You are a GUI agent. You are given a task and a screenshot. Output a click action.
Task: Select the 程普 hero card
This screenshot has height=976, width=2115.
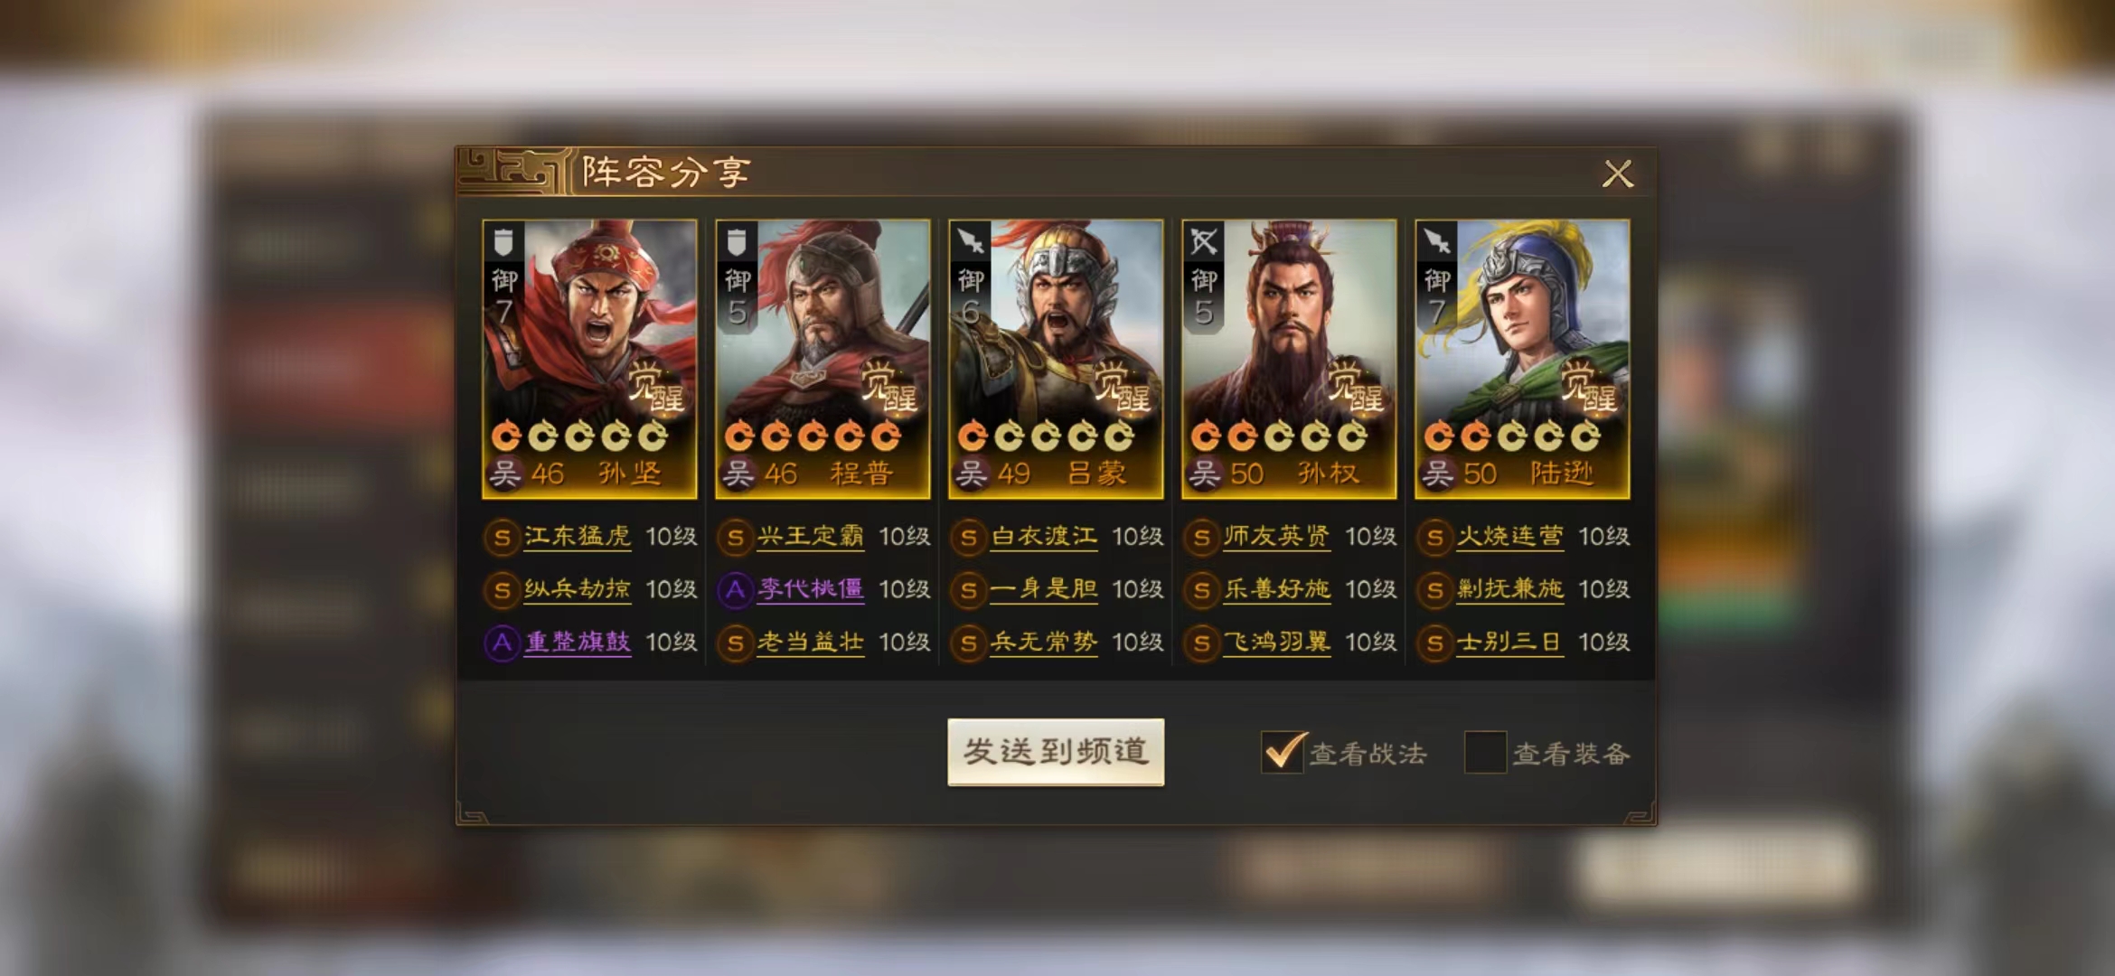pos(822,359)
